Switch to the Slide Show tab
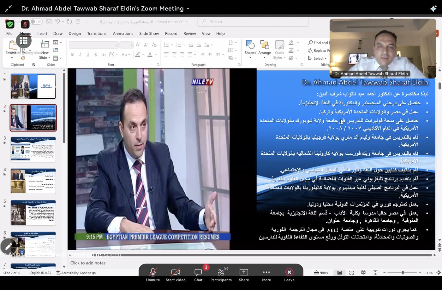Screen dimensions: 442x290 point(149,33)
